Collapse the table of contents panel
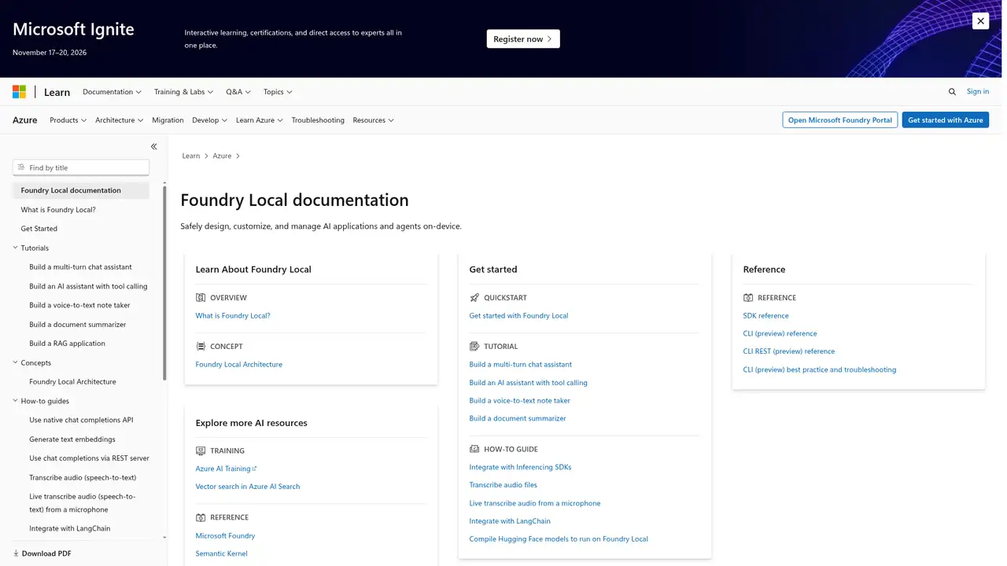 153,146
